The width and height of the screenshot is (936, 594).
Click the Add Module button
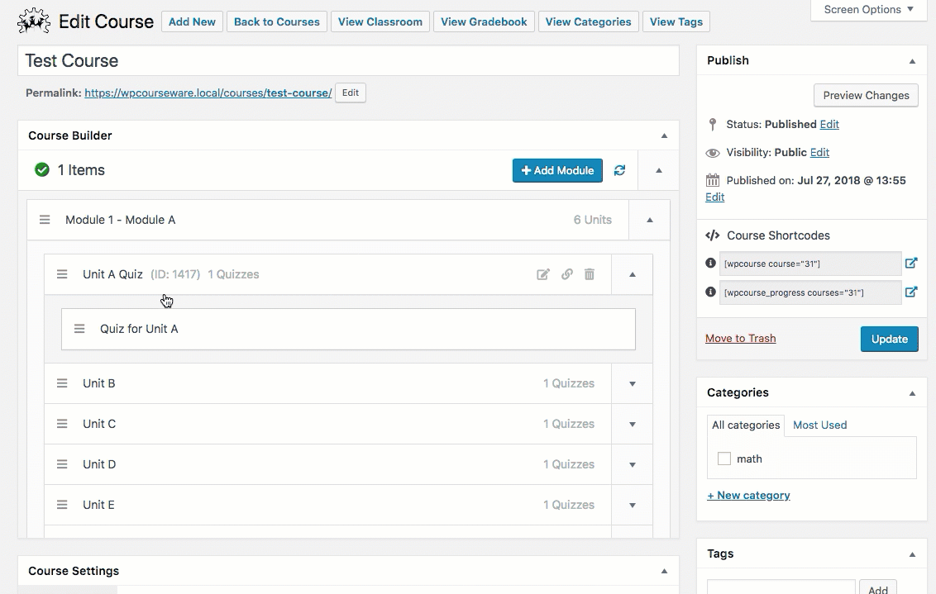click(557, 170)
